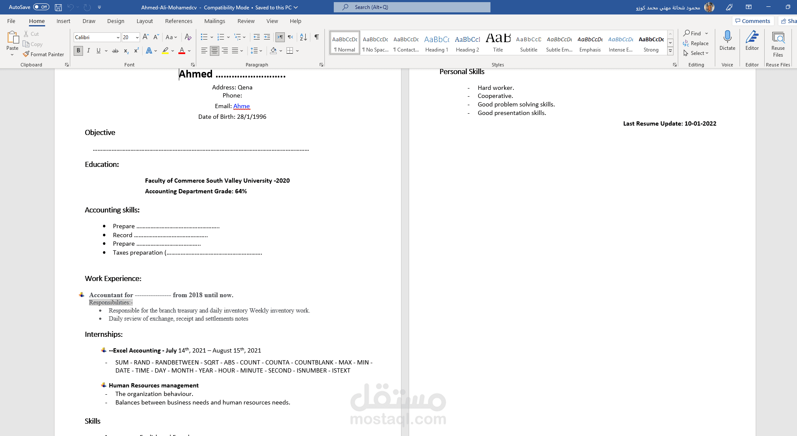Switch to Insert tab
The image size is (797, 436).
coord(63,21)
